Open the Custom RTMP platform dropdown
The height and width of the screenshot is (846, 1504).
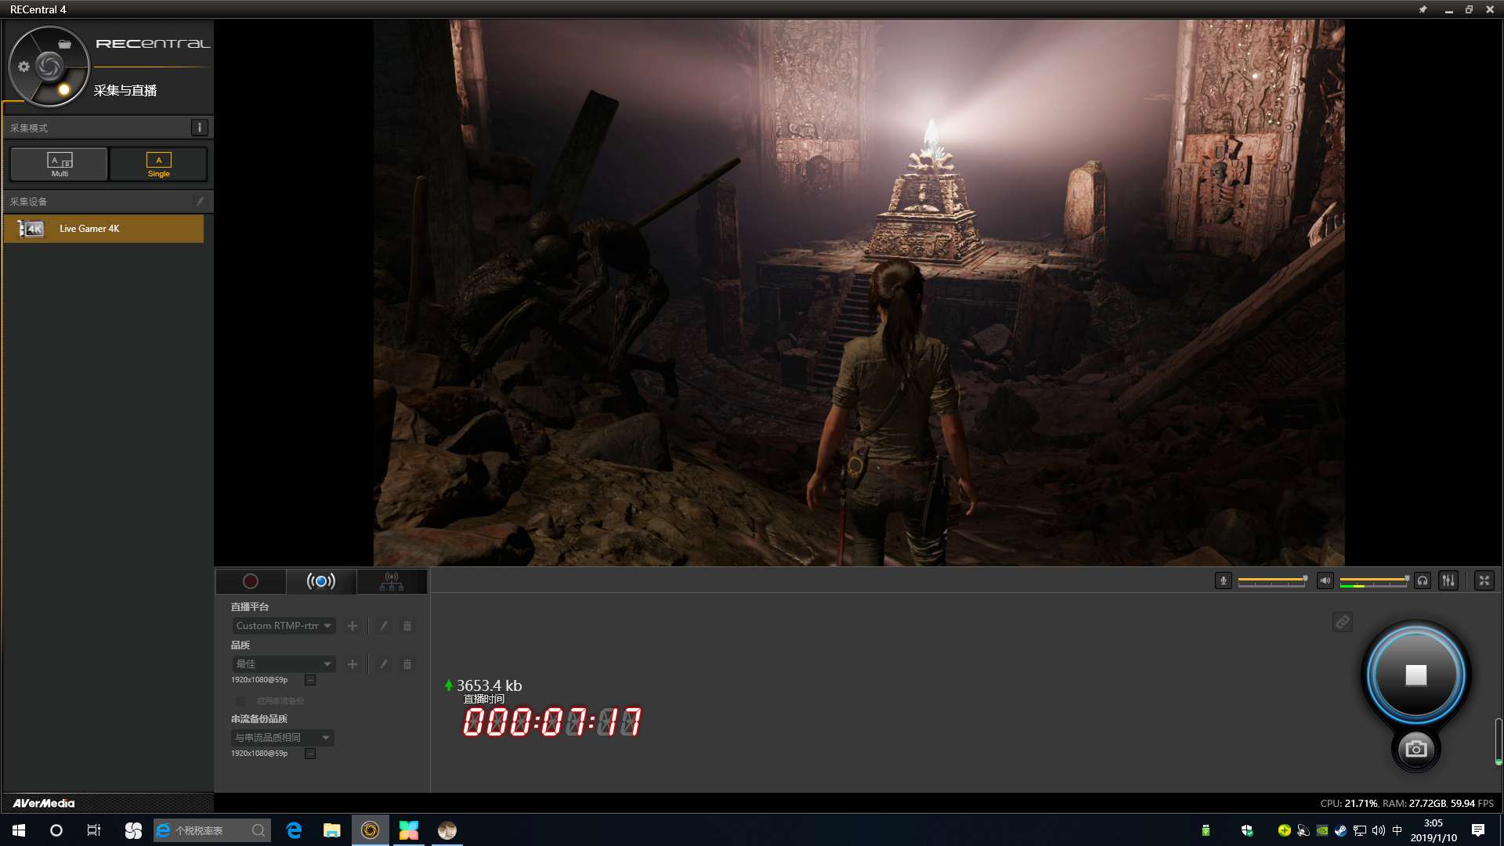point(284,626)
